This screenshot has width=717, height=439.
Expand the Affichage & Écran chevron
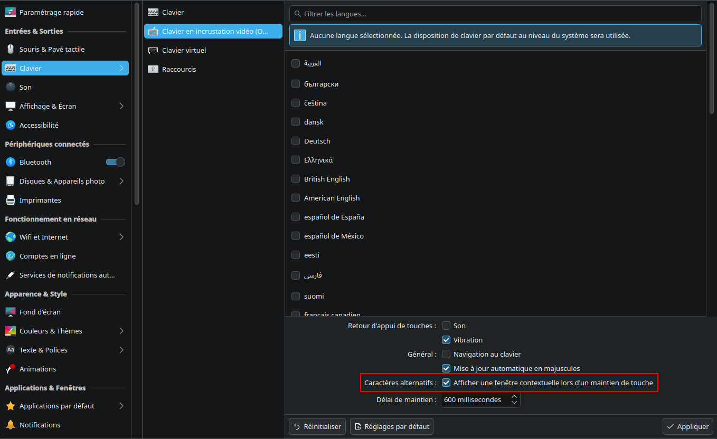point(121,106)
